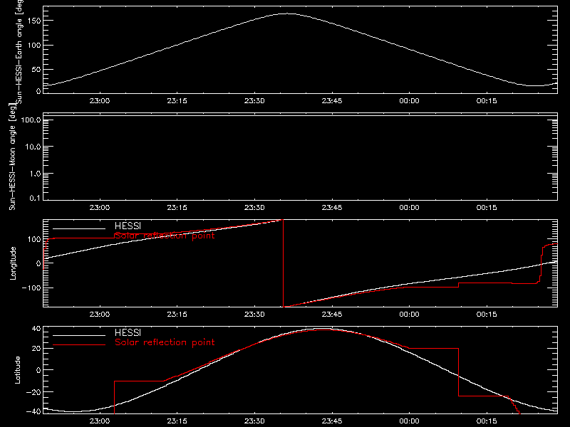
Task: Click the Longitude axis label
Action: click(13, 263)
